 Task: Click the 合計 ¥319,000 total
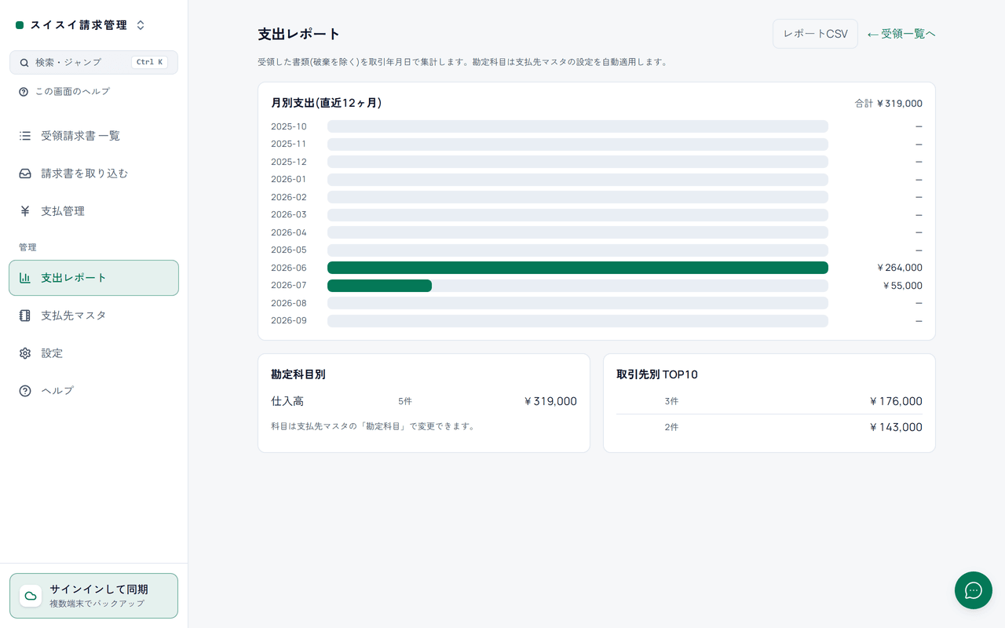[889, 104]
